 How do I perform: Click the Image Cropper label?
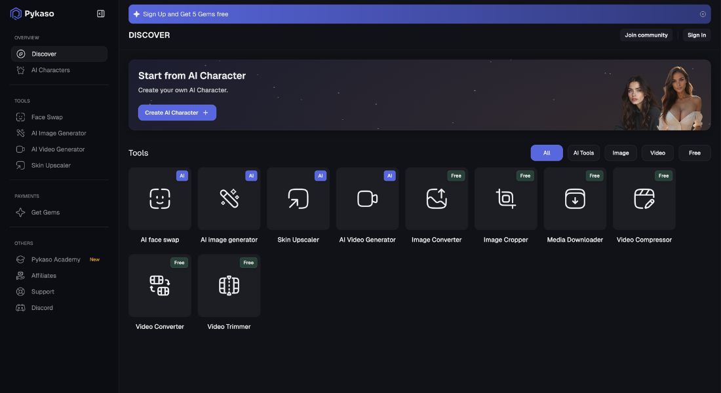click(506, 240)
